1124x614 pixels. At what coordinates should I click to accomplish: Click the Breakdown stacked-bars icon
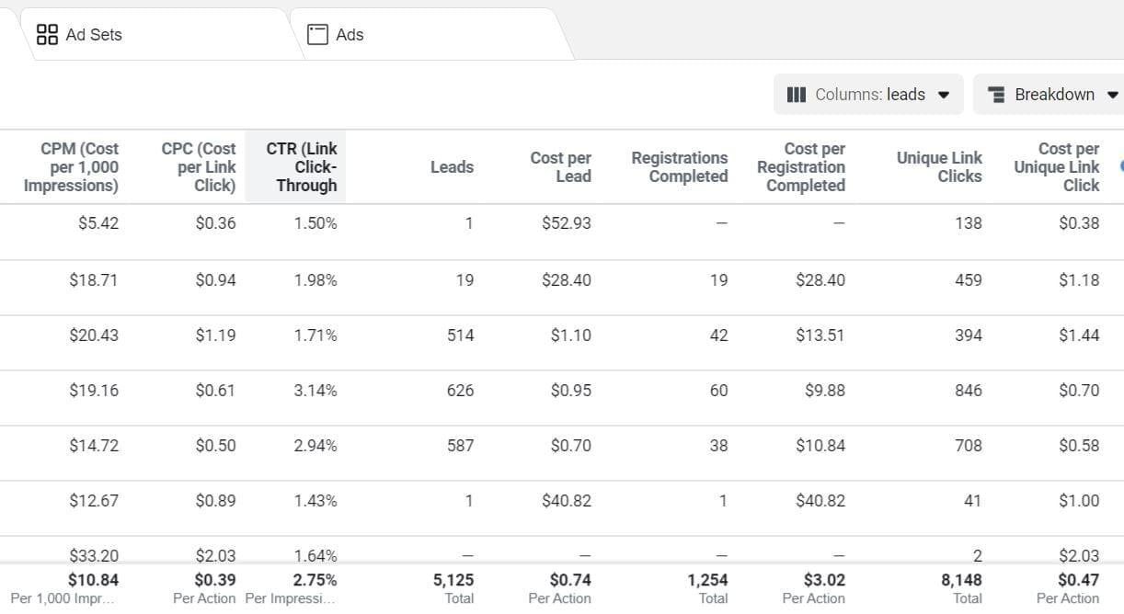coord(995,95)
